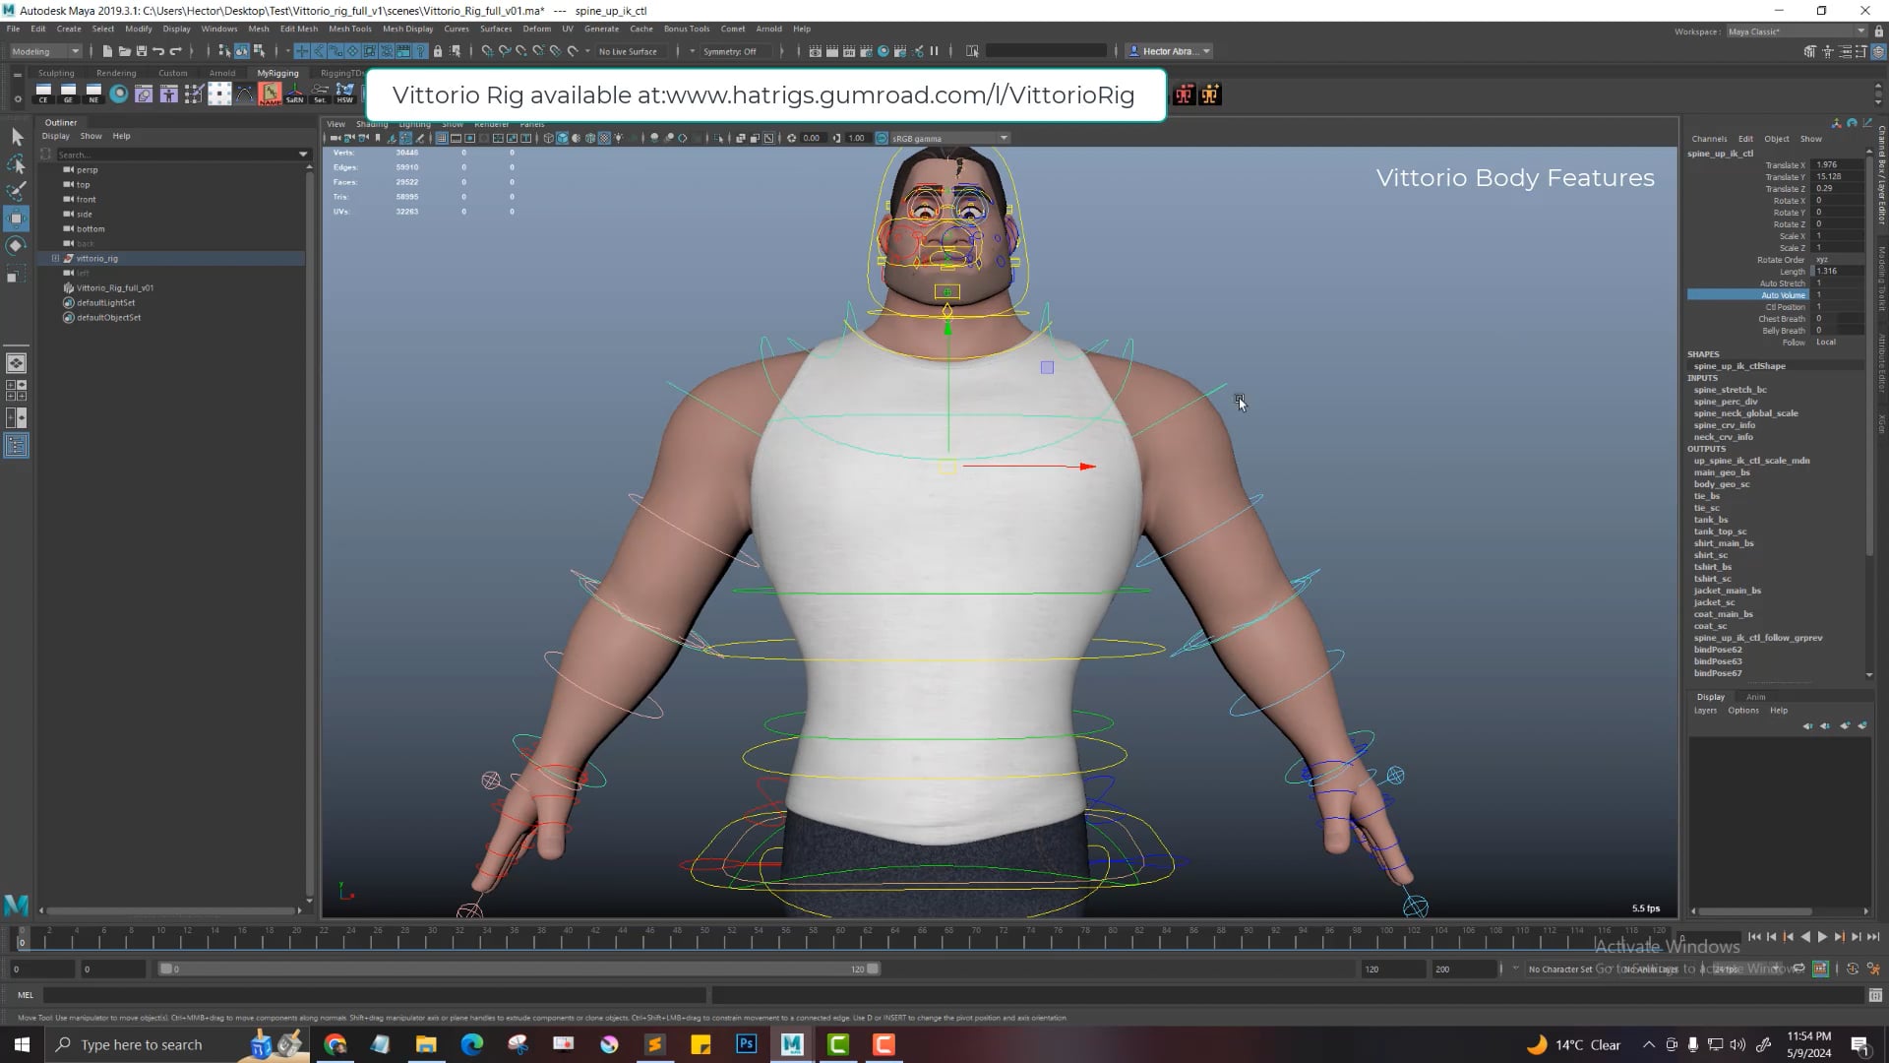This screenshot has width=1889, height=1063.
Task: Click the red NAME shelf icon
Action: pyautogui.click(x=271, y=94)
